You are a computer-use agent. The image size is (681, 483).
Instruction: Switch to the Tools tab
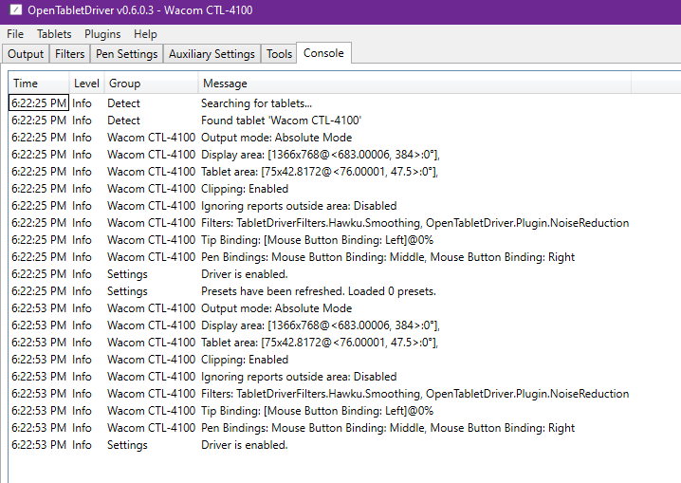point(279,54)
